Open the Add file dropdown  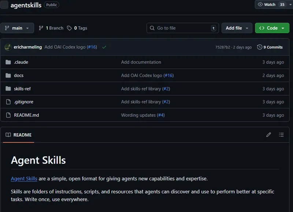[237, 28]
